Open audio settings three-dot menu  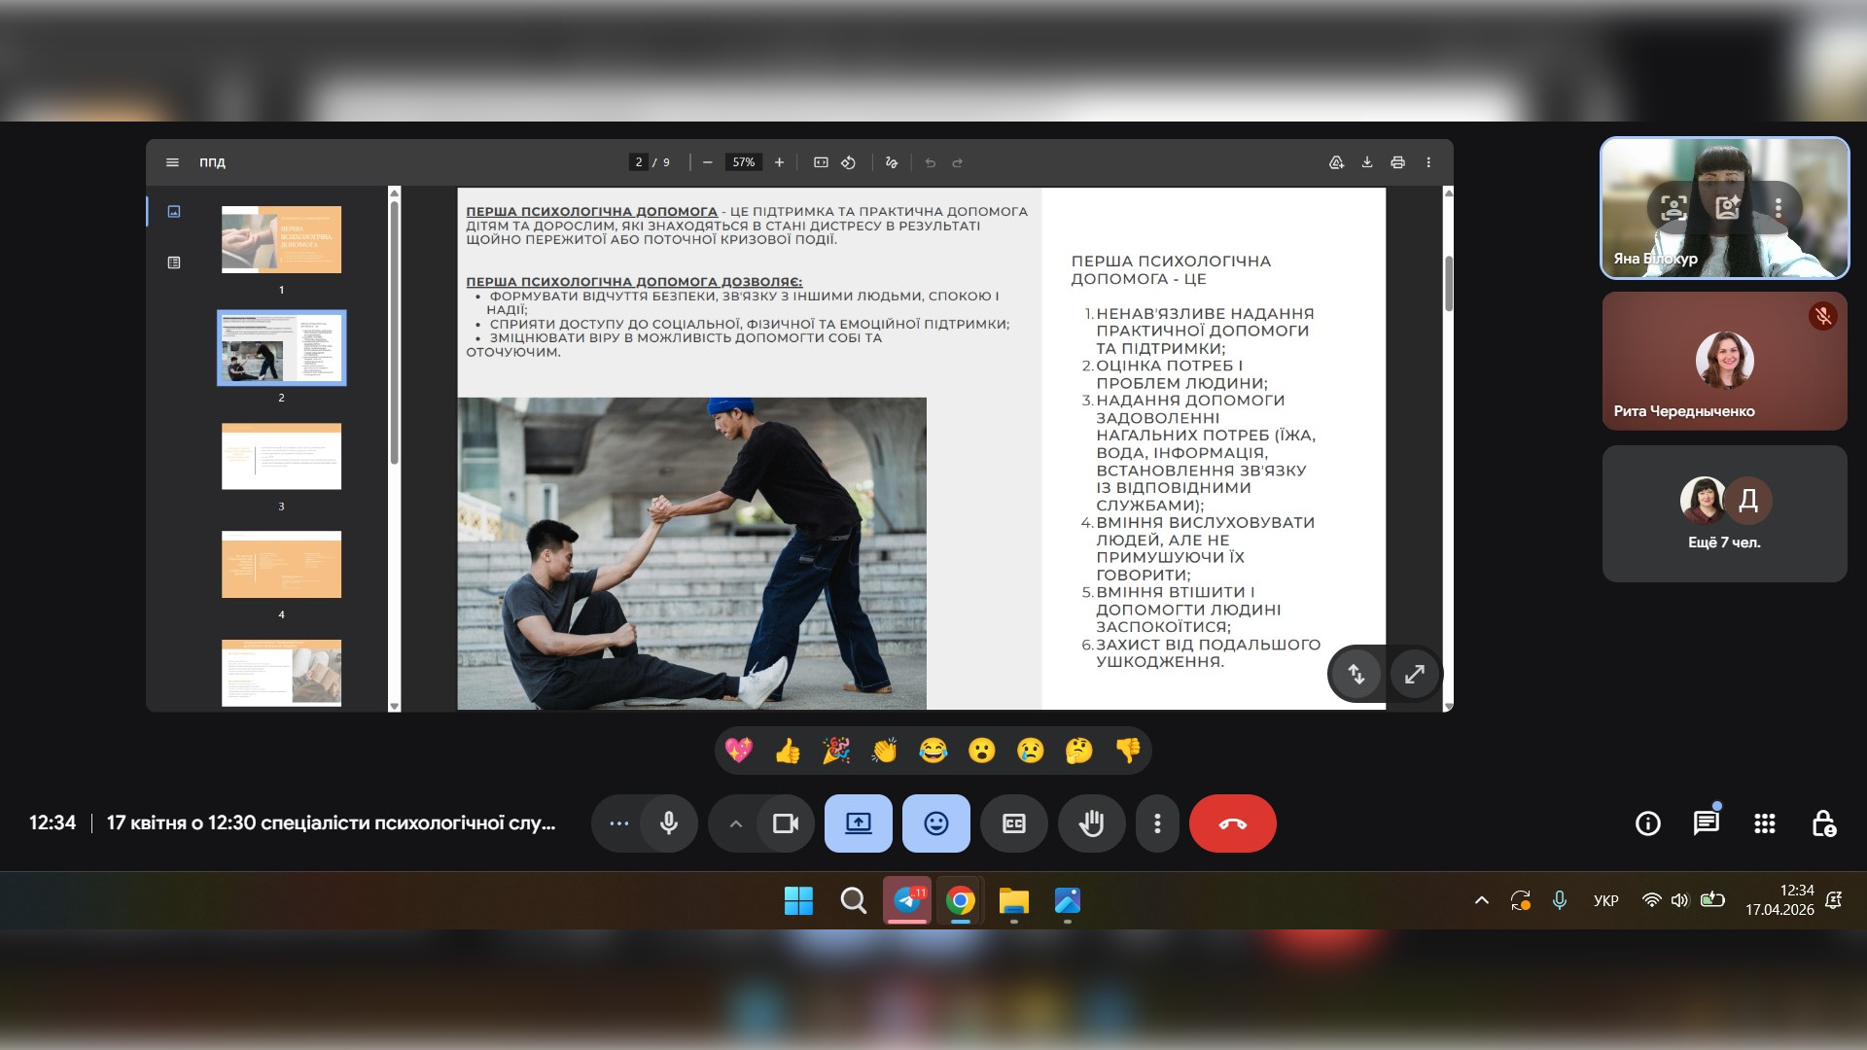point(618,823)
